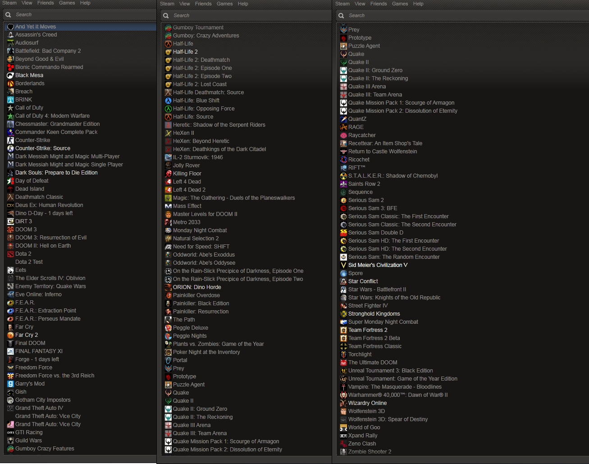
Task: Click the ORION: Dino Horde icon
Action: click(x=168, y=287)
